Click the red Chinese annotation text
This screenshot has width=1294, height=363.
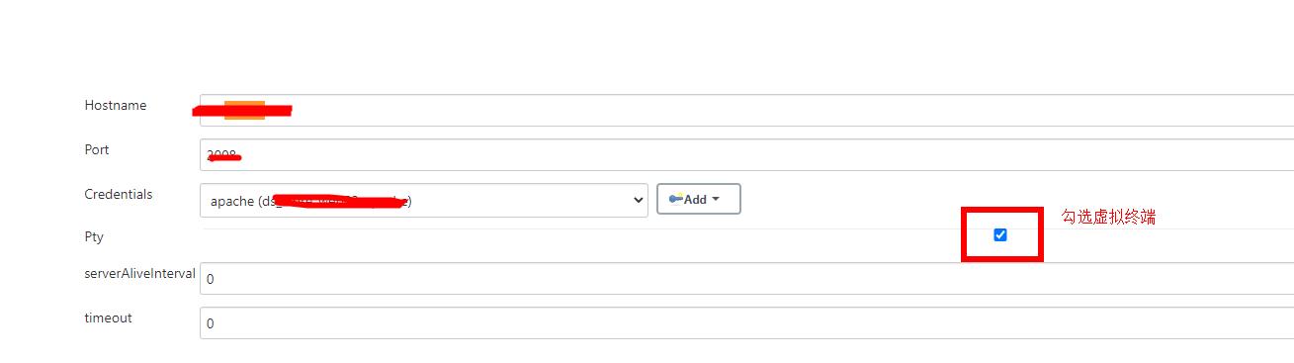pyautogui.click(x=1108, y=217)
